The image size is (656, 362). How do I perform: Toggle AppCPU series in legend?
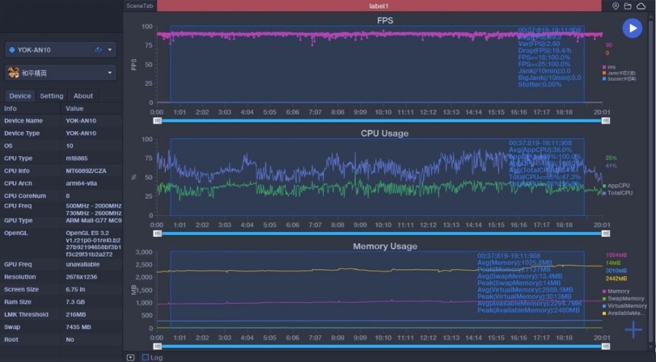click(616, 186)
